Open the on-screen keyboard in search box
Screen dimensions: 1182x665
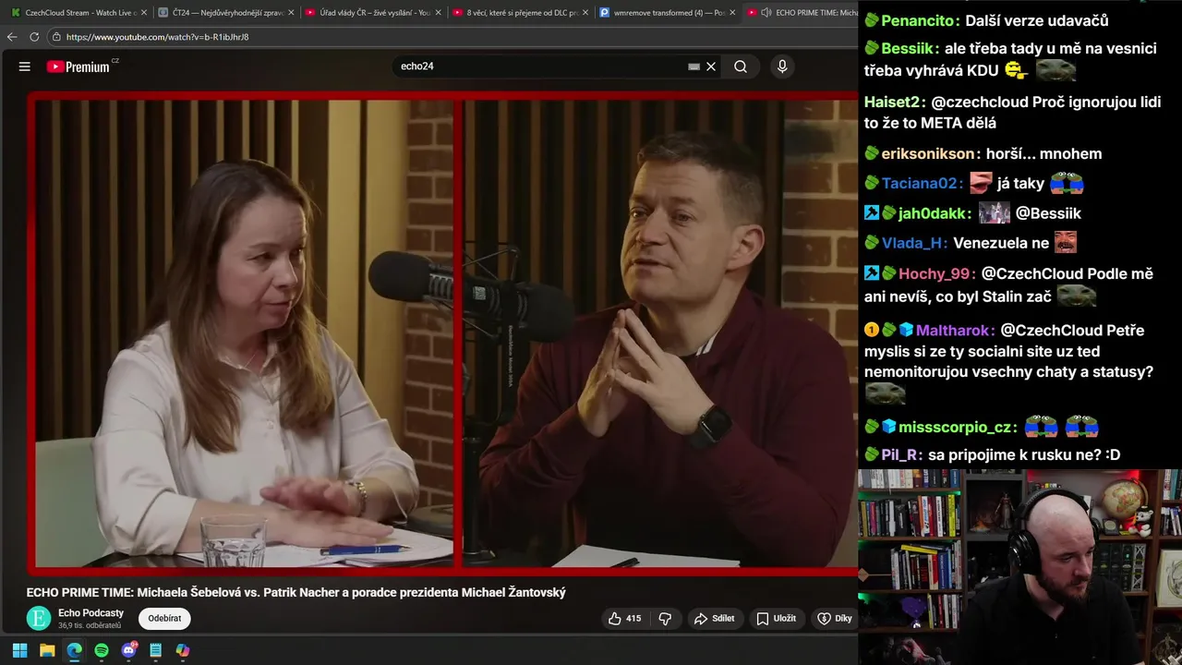[x=694, y=66]
